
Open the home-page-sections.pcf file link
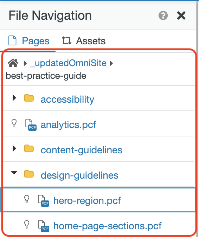point(108,226)
